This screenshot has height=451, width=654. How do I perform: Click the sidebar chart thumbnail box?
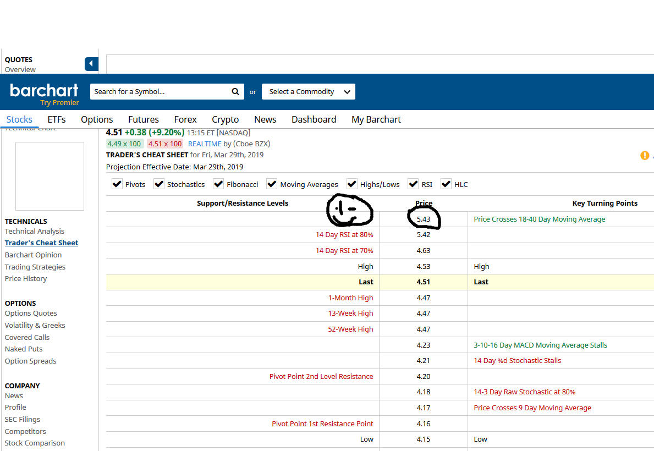[x=50, y=176]
